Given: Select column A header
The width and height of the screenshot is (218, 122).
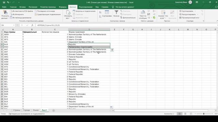Looking at the screenshot, I should coord(13,29).
